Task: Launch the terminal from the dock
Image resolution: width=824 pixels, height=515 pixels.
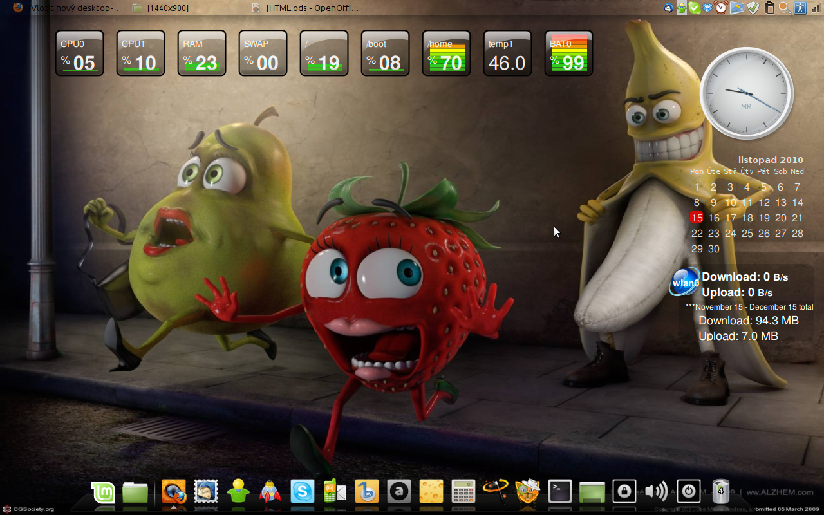Action: [x=560, y=492]
